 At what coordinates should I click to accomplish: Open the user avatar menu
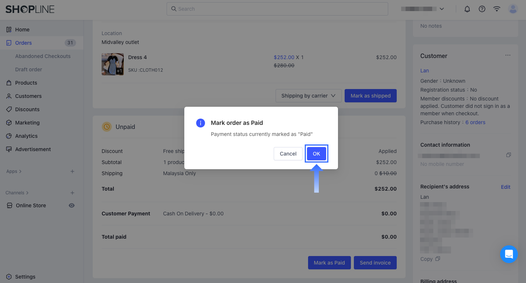coord(513,9)
